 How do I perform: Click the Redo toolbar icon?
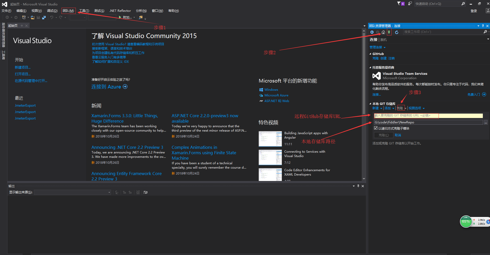click(61, 17)
